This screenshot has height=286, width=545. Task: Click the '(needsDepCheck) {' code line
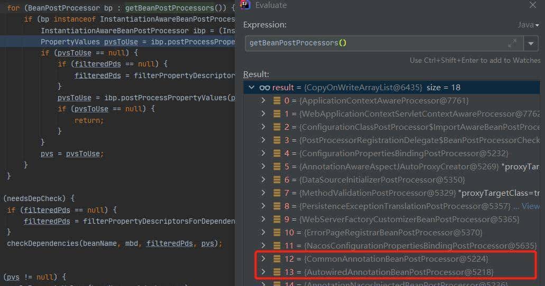click(x=39, y=198)
